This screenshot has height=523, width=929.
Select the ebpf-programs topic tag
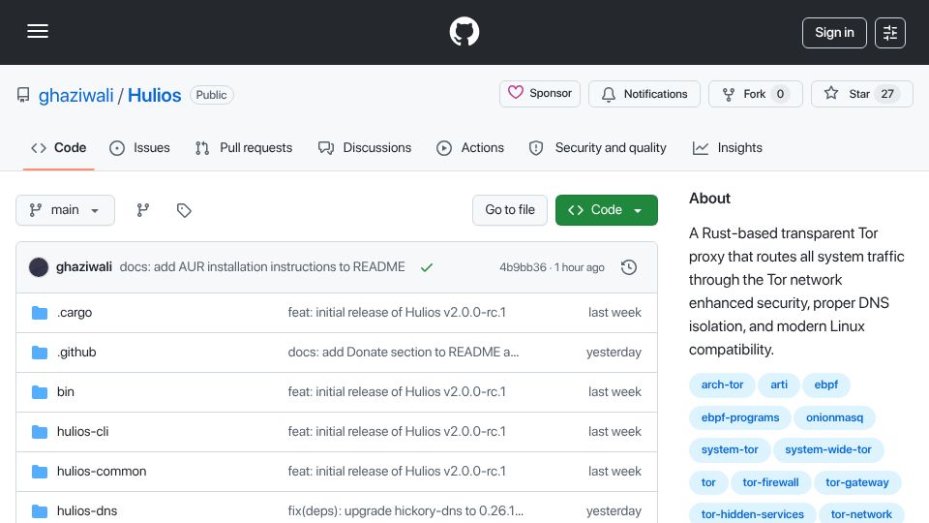coord(740,417)
